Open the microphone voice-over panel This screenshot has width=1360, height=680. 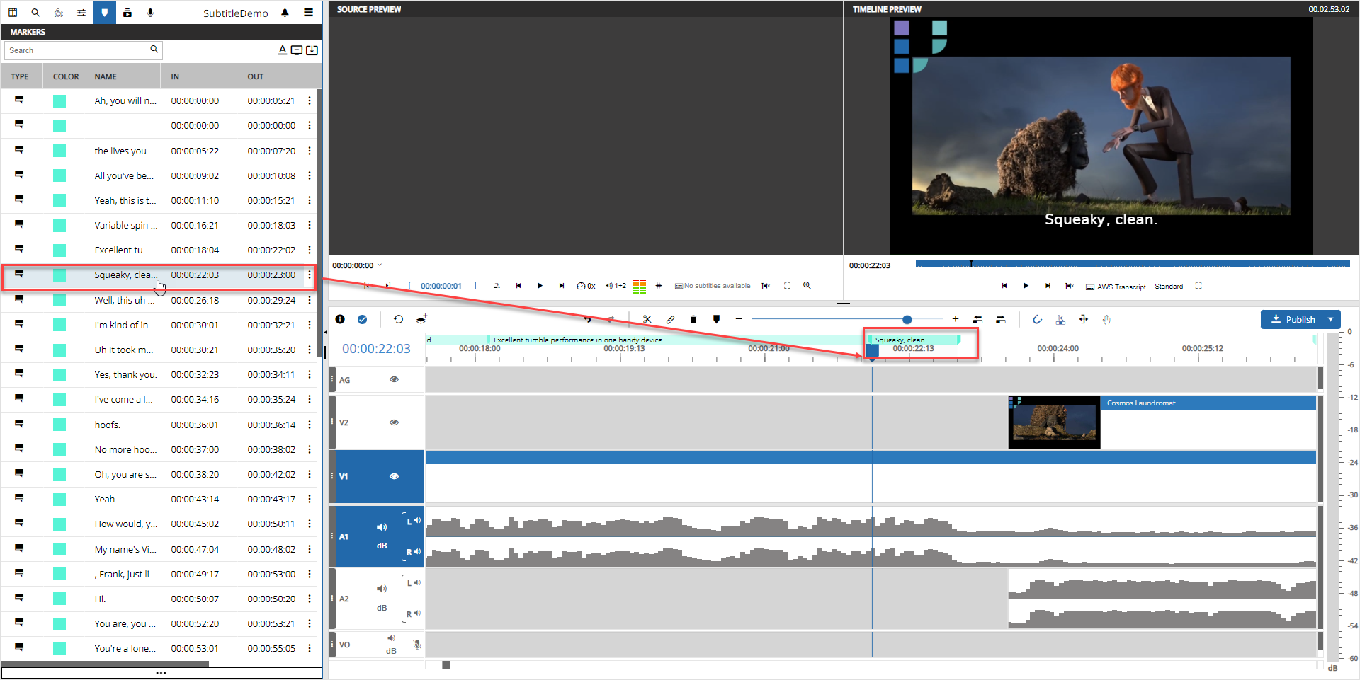click(x=150, y=13)
